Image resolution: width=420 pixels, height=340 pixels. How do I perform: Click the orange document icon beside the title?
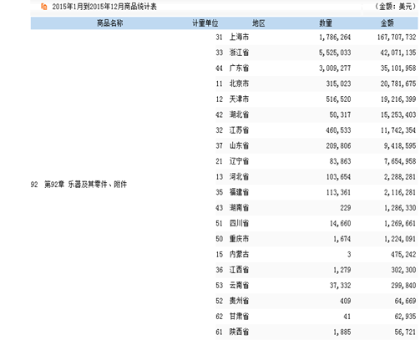coord(44,7)
